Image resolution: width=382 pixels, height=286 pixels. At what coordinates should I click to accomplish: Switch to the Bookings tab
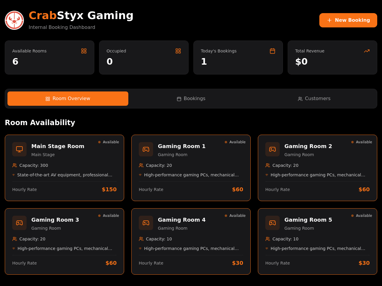coord(191,99)
